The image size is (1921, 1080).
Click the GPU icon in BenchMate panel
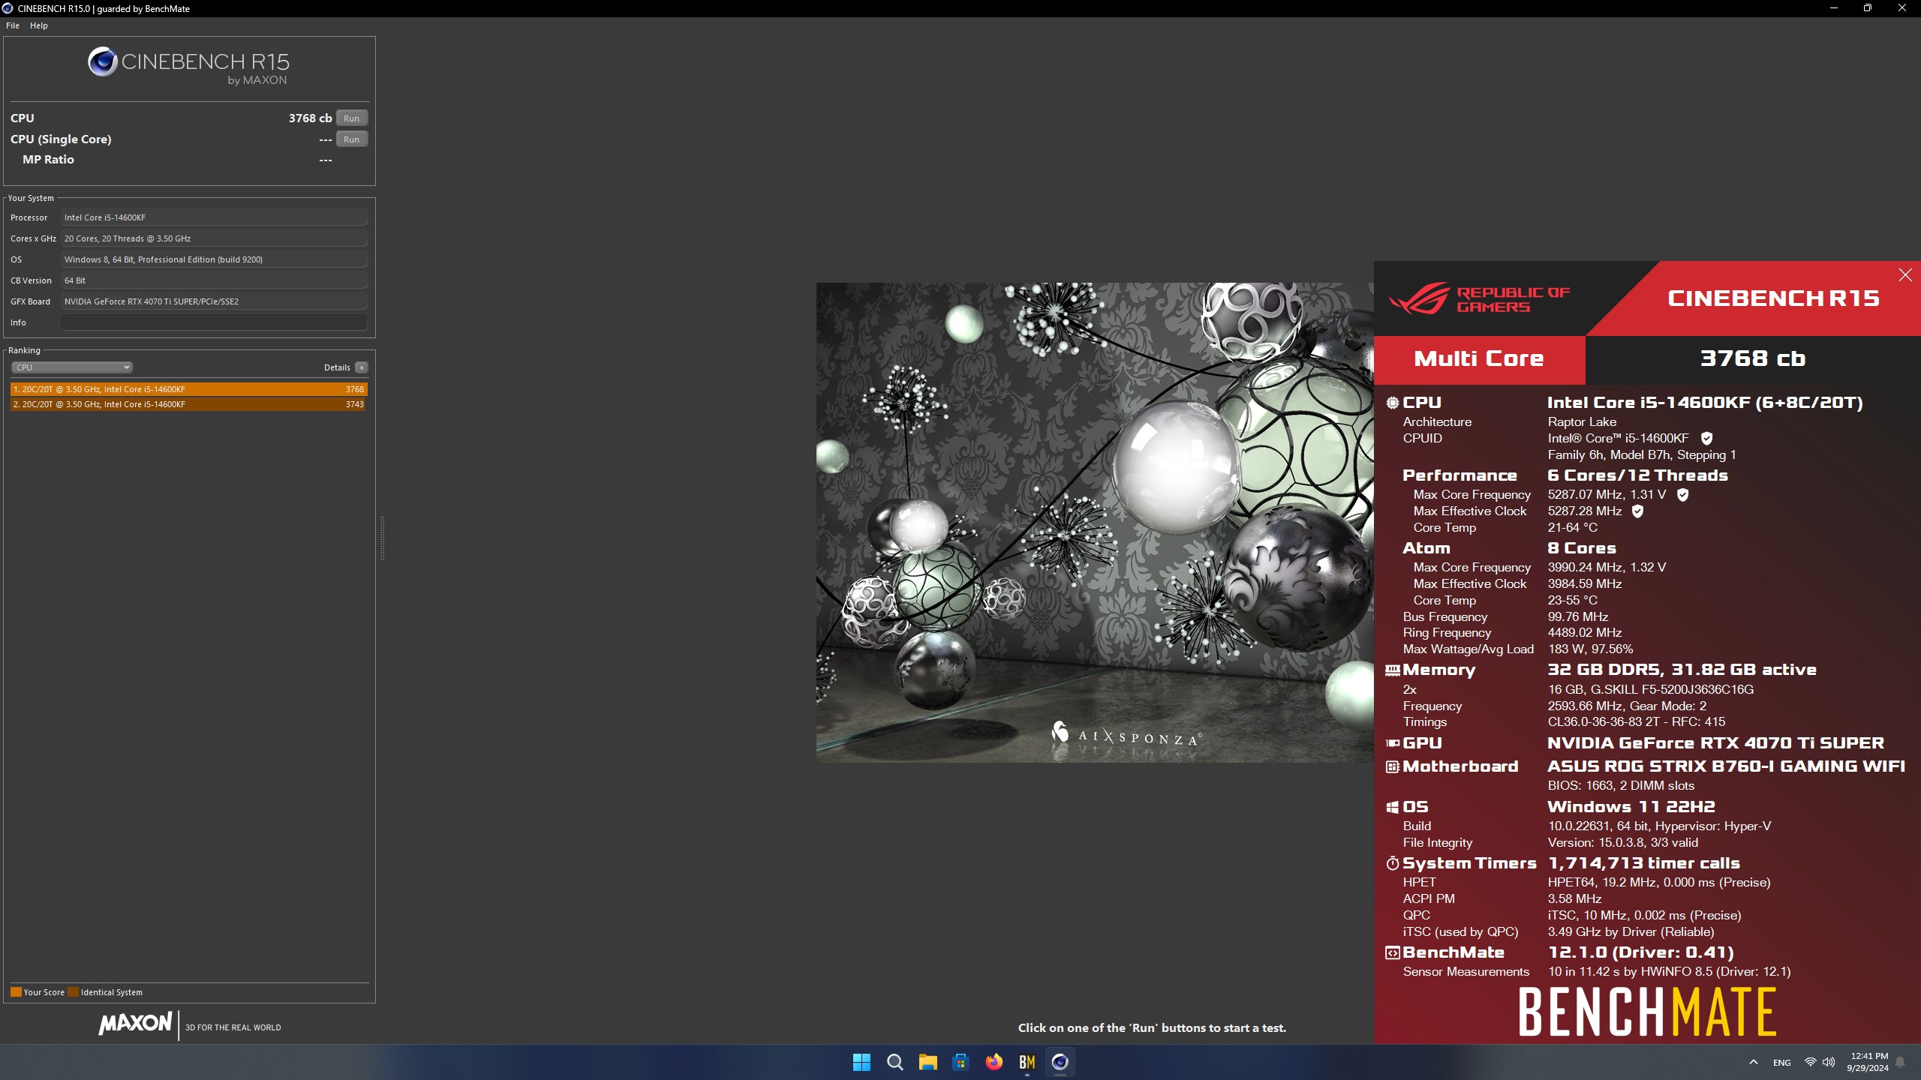pyautogui.click(x=1393, y=743)
